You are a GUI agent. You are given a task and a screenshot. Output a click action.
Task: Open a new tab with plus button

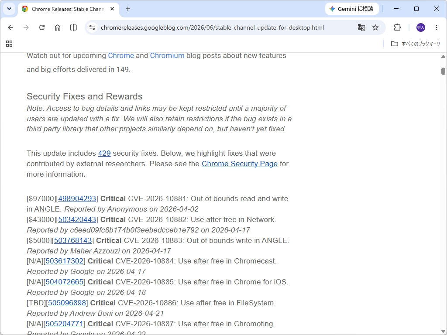(128, 9)
